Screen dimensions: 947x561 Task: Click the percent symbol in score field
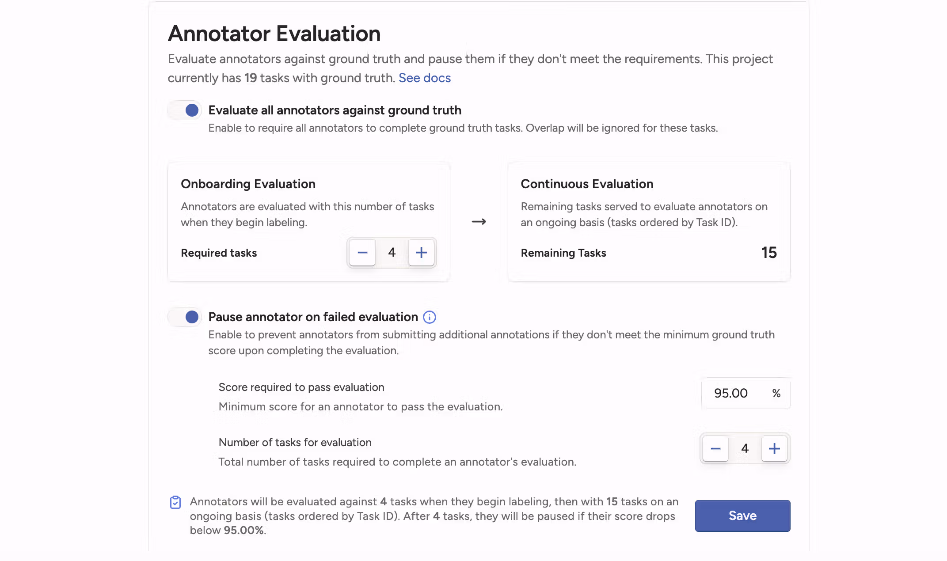[x=776, y=393]
